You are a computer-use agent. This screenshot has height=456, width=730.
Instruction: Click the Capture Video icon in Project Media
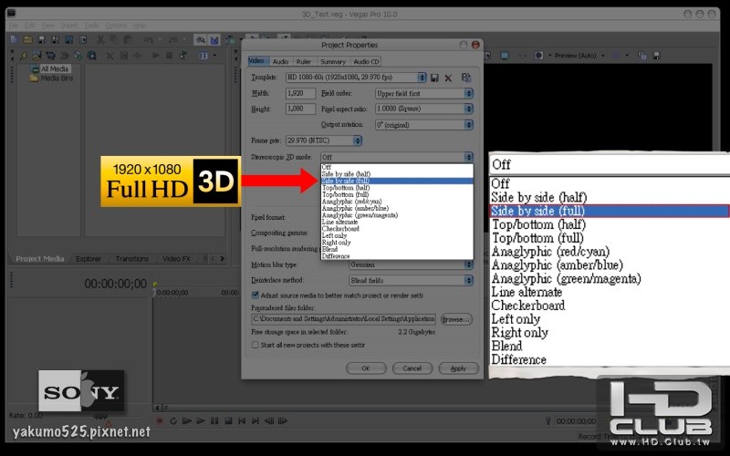click(50, 56)
